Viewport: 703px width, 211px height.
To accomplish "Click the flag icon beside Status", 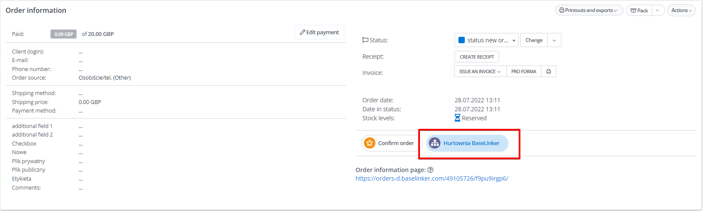I will point(365,40).
